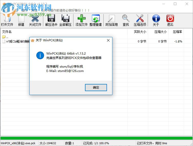Image resolution: width=193 pixels, height=146 pixels.
Task: Click status bar entry 已完成: 1/1 100.0%
Action: [96, 143]
